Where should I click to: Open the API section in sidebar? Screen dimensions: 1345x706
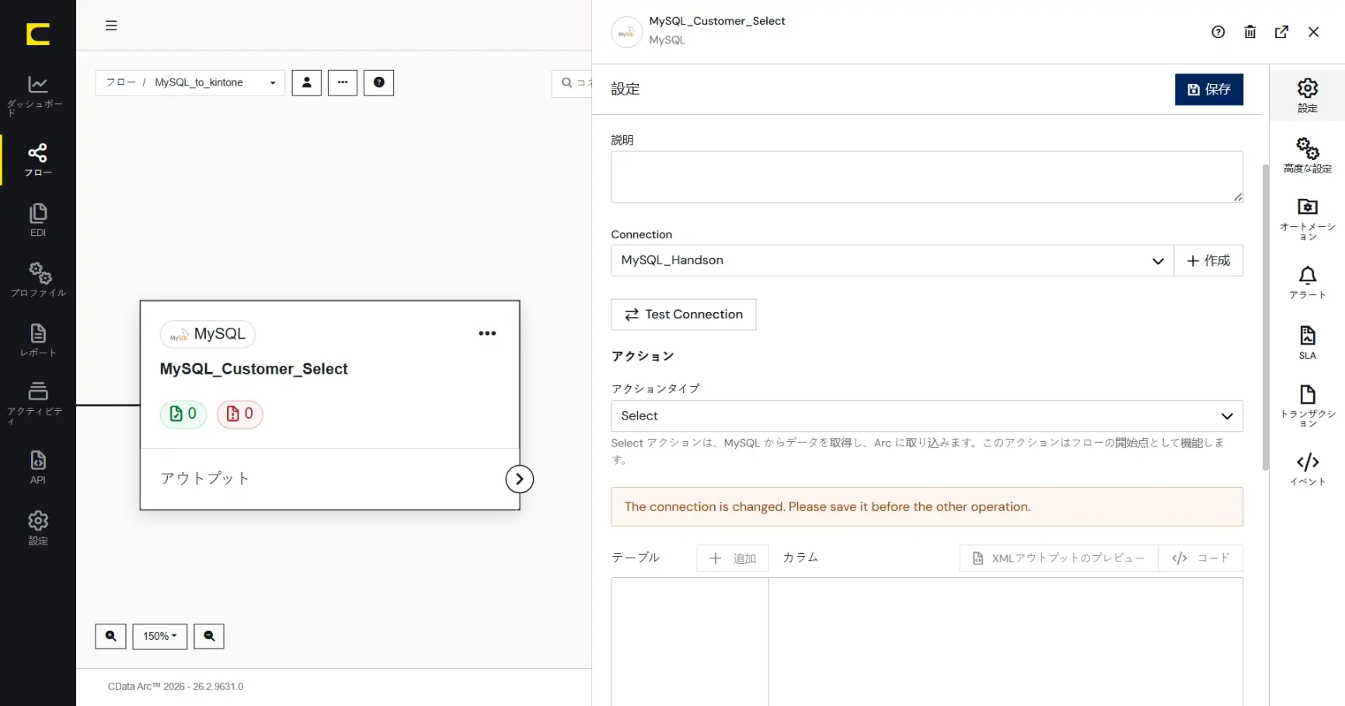coord(37,467)
